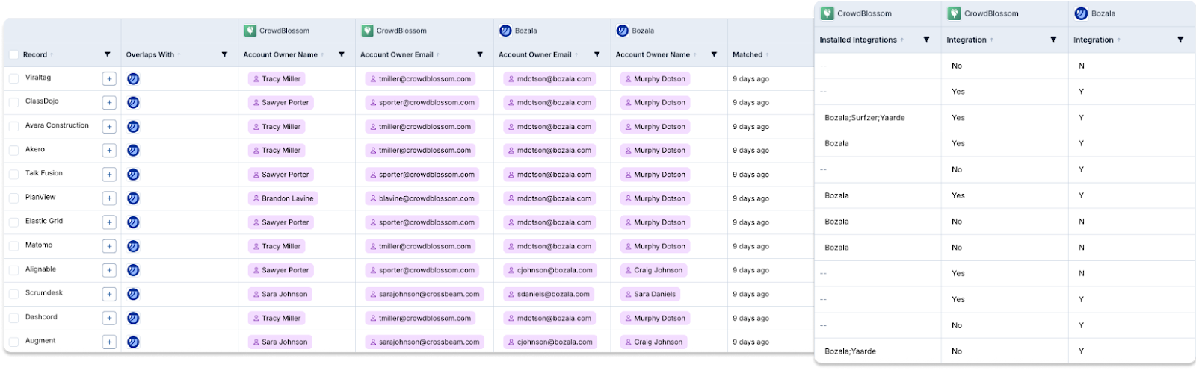Click Bozala overlap icon in Scrumdesk row

pyautogui.click(x=133, y=294)
